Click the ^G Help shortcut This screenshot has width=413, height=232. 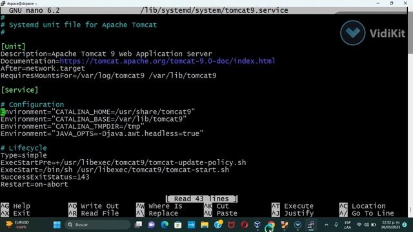pyautogui.click(x=15, y=206)
